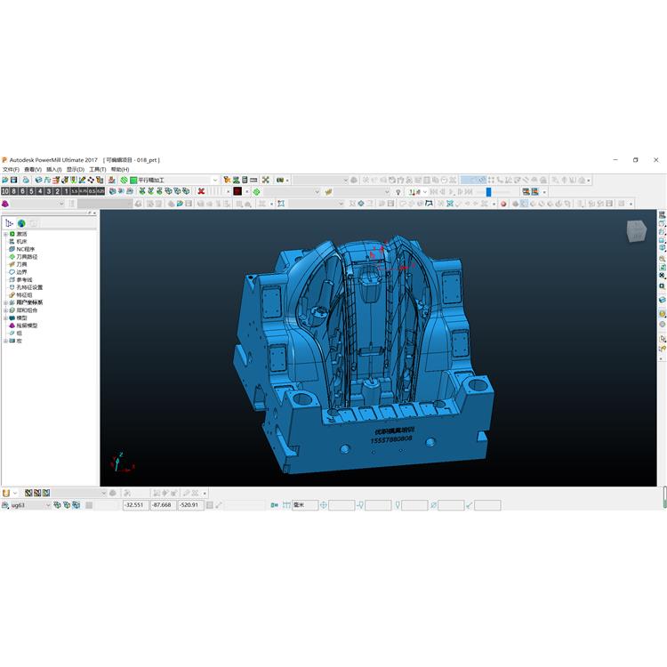Click the purple stock model icon
This screenshot has width=667, height=667.
point(5,204)
